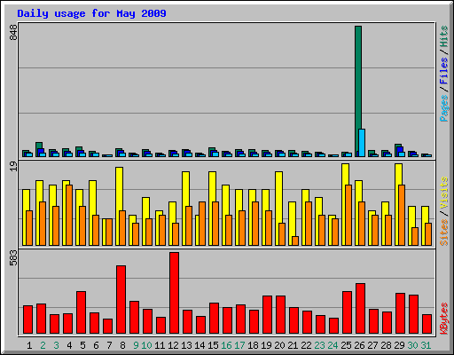This screenshot has height=355, width=454.
Task: Click the green day label '2'
Action: [43, 345]
